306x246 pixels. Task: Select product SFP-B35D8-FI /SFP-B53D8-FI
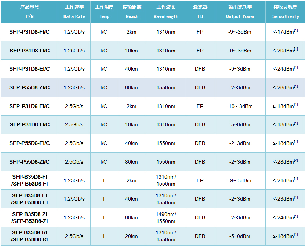pyautogui.click(x=29, y=180)
